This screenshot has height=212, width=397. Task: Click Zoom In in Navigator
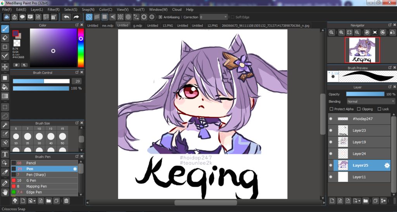click(x=341, y=33)
